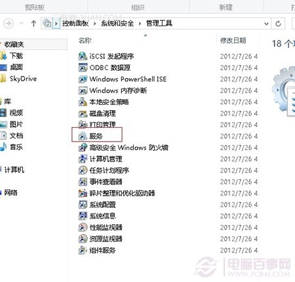Image resolution: width=295 pixels, height=282 pixels.
Task: Click the ODBC 数据源 icon
Action: click(83, 68)
